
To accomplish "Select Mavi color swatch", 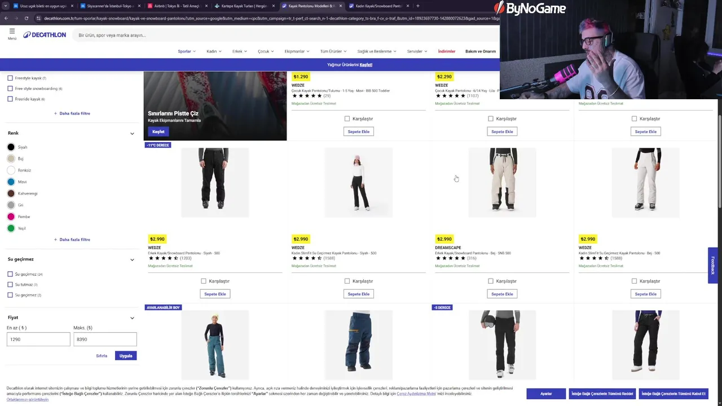I will (x=11, y=182).
